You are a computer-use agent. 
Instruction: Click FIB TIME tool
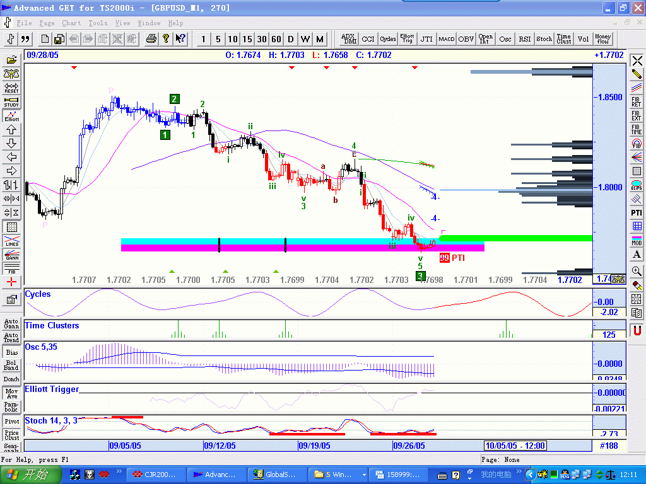tap(637, 130)
